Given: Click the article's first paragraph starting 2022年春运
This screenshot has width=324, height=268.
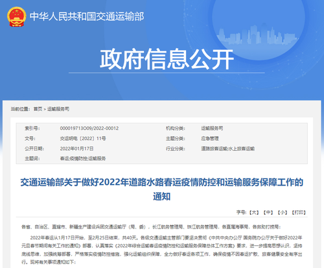Looking at the screenshot, I should [x=162, y=250].
